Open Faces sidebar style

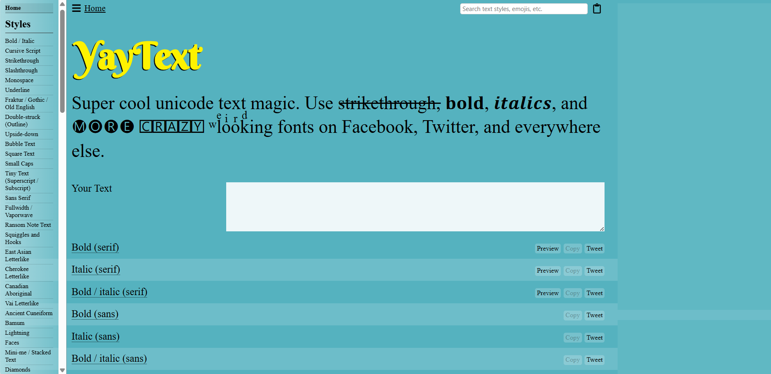[x=12, y=343]
